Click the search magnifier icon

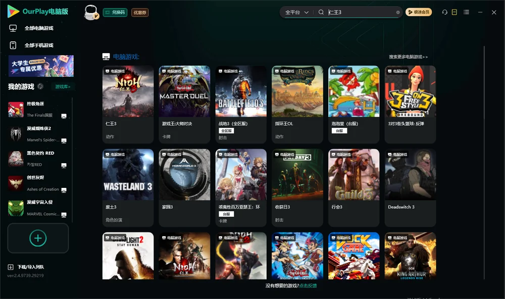click(321, 12)
